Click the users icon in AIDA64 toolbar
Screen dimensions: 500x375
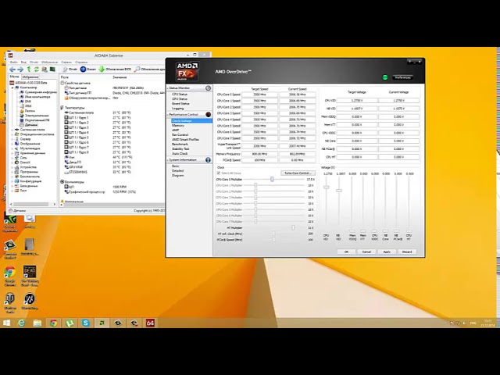coord(45,70)
